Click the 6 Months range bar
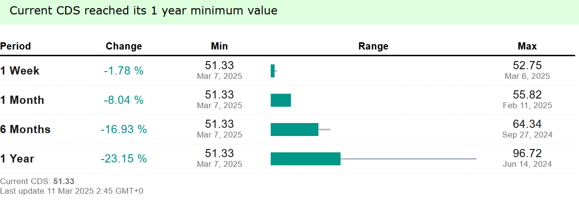This screenshot has width=579, height=223. [301, 130]
